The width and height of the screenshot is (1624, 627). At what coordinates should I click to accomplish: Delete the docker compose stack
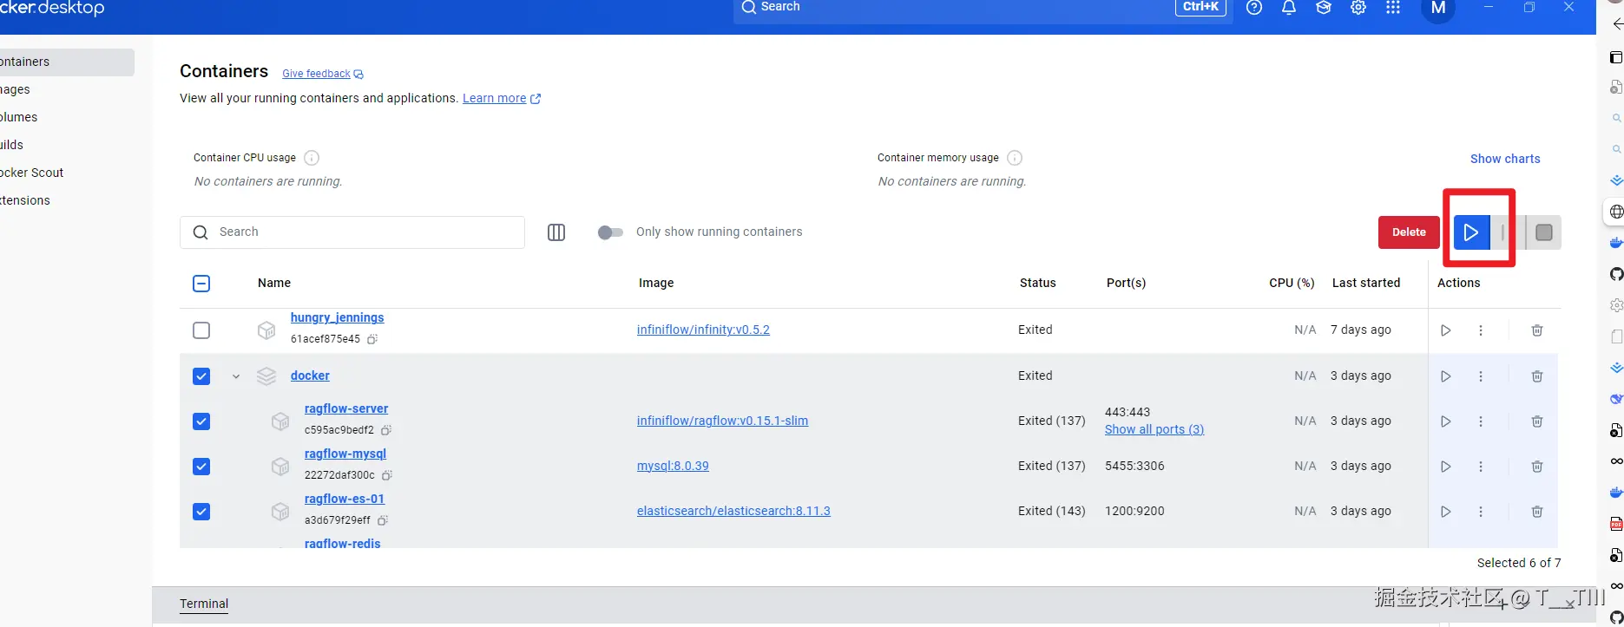pos(1537,376)
